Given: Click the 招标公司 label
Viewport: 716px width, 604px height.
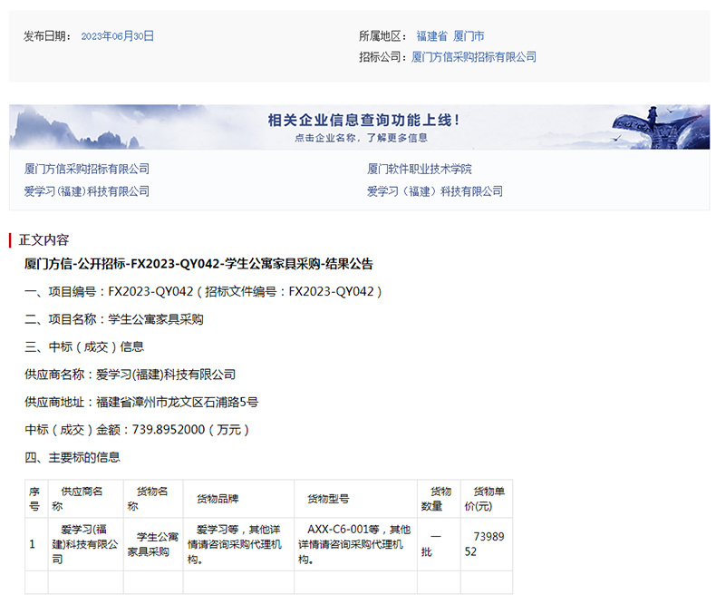Looking at the screenshot, I should 382,57.
